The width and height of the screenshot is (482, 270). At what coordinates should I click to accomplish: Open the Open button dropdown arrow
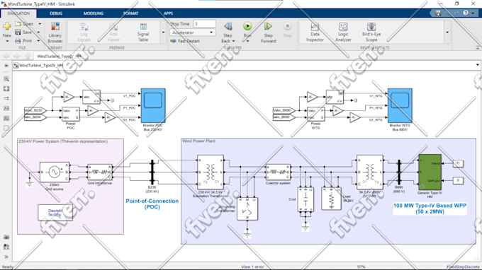pyautogui.click(x=40, y=24)
